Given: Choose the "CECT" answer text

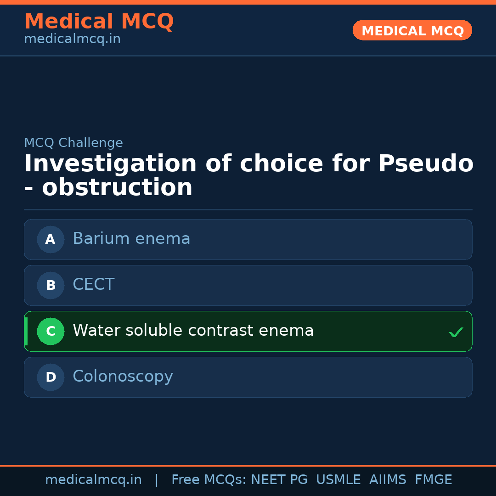Looking at the screenshot, I should click(93, 285).
